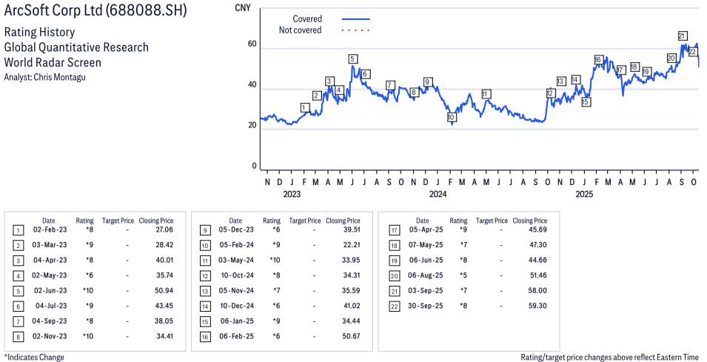This screenshot has width=707, height=362.
Task: Select chart marker 11 in 2024
Action: coord(486,94)
